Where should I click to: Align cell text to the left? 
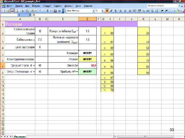tap(121, 11)
